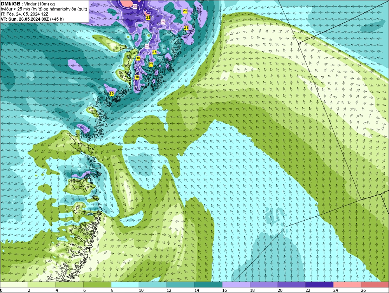The image size is (389, 293).
Task: Click the 8–10 m/s pale cyan legend swatch
Action: pos(125,284)
